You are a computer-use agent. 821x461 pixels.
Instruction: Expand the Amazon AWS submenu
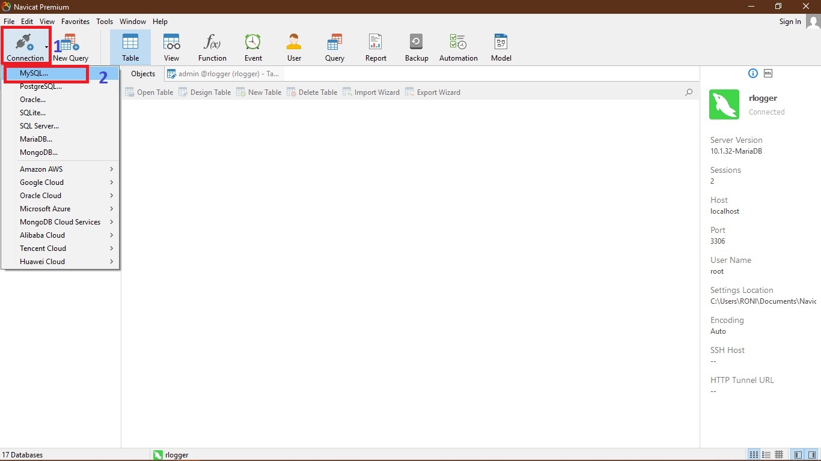(60, 169)
